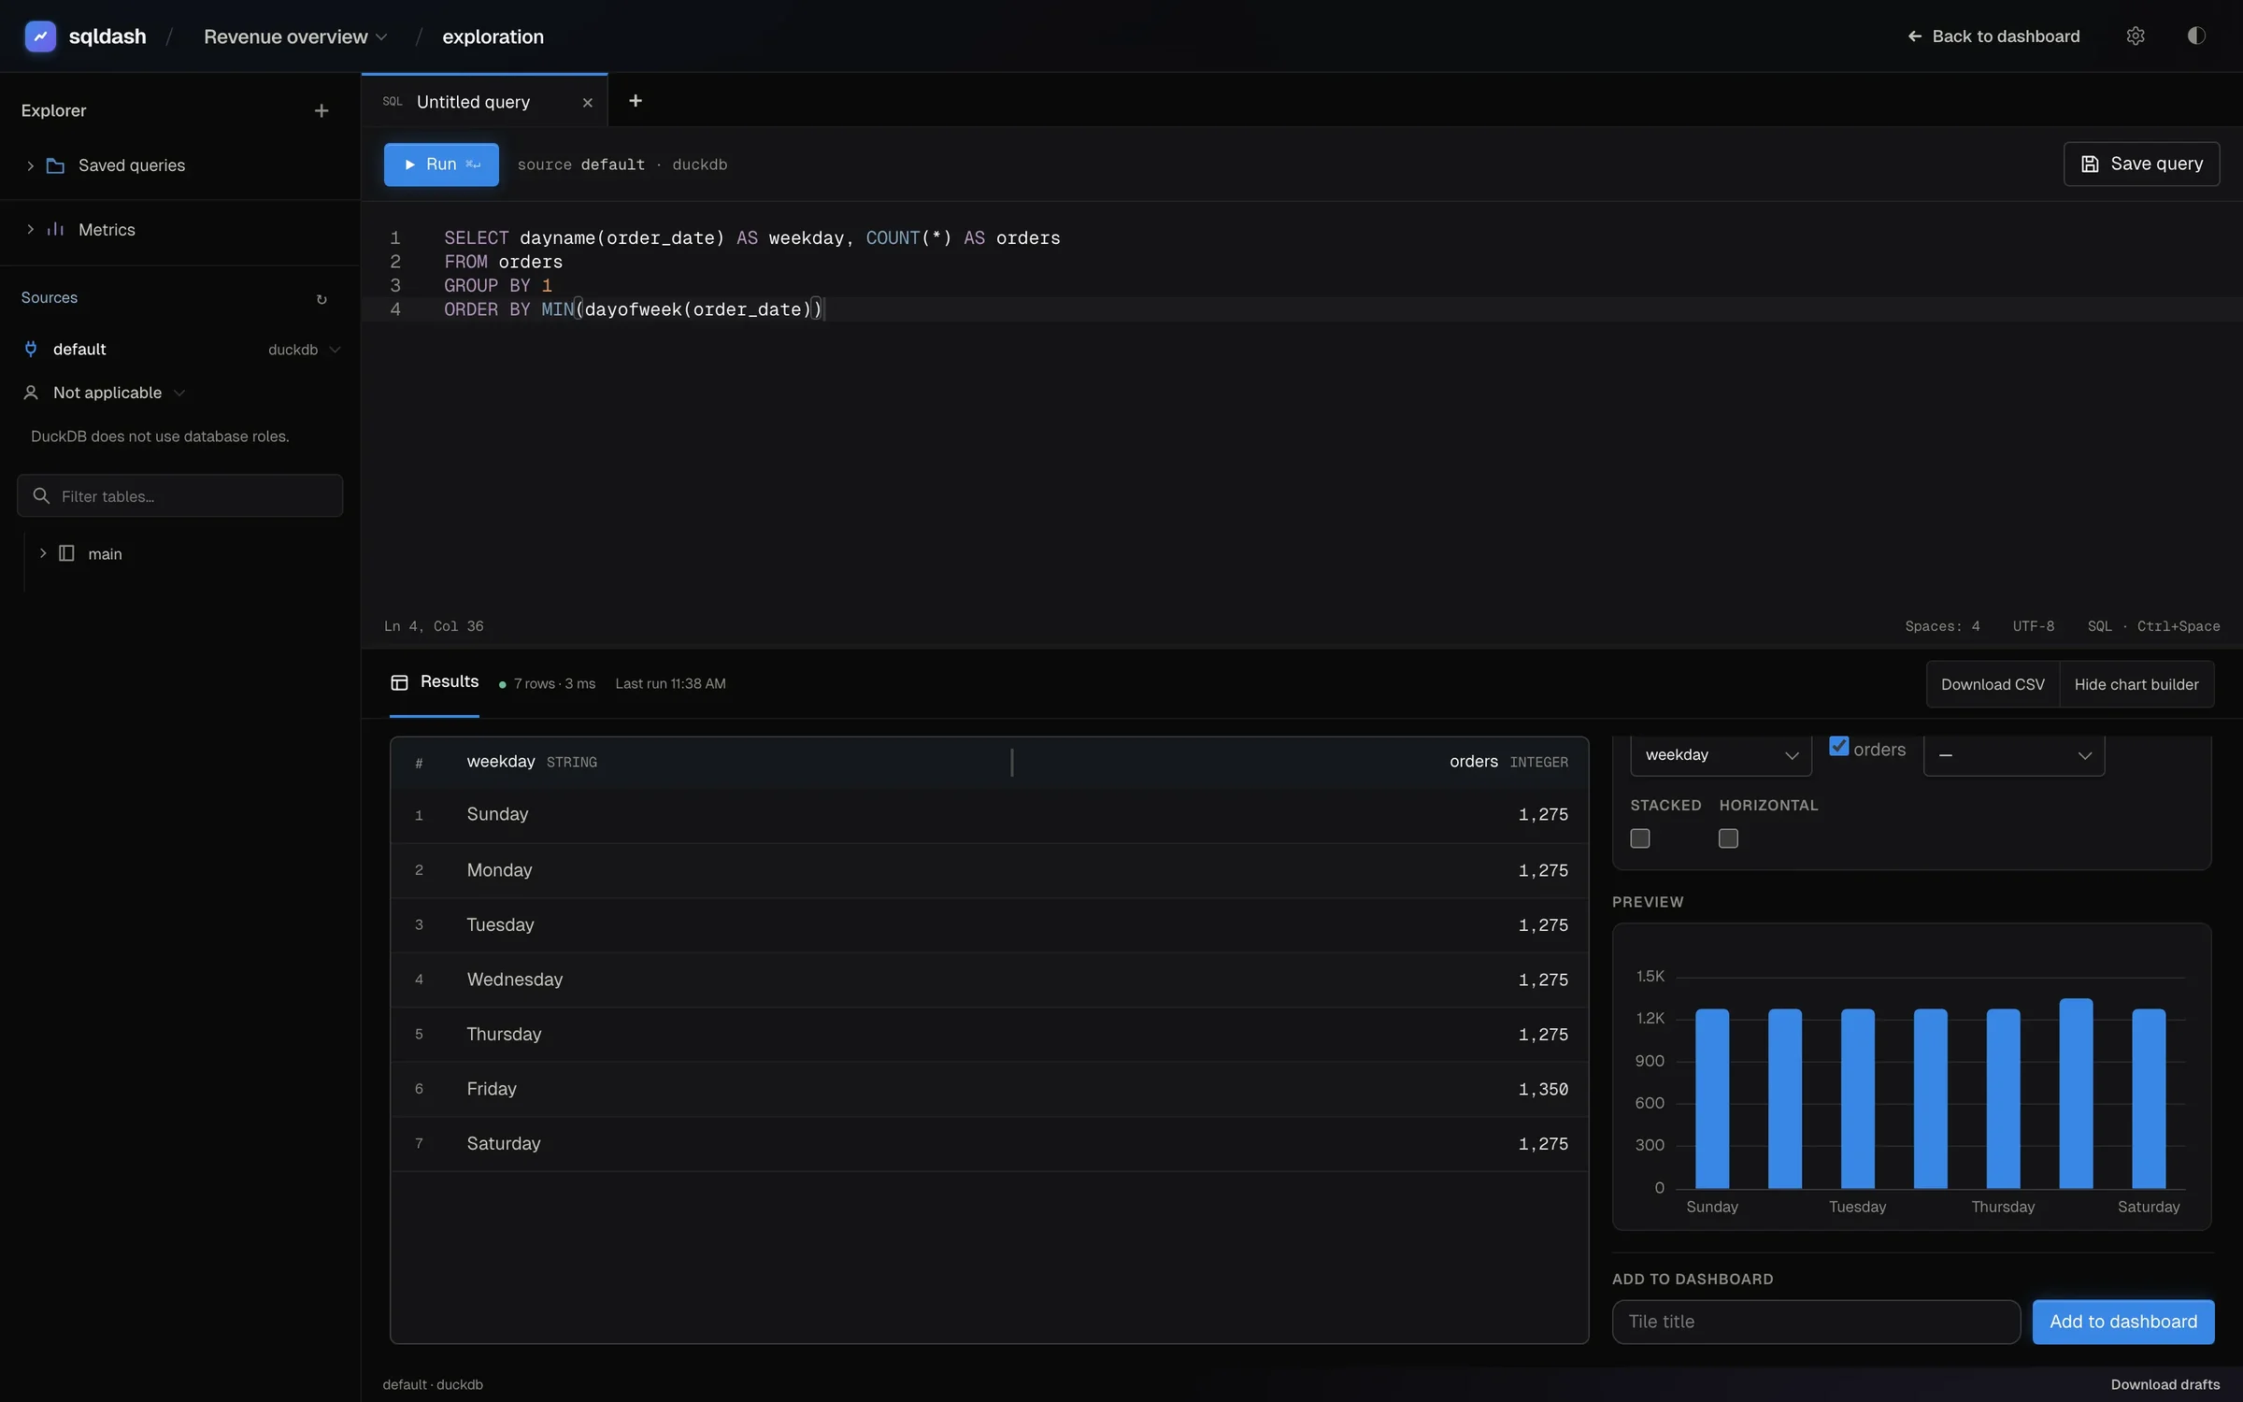This screenshot has width=2243, height=1402.
Task: Click the save disk icon
Action: tap(2090, 165)
